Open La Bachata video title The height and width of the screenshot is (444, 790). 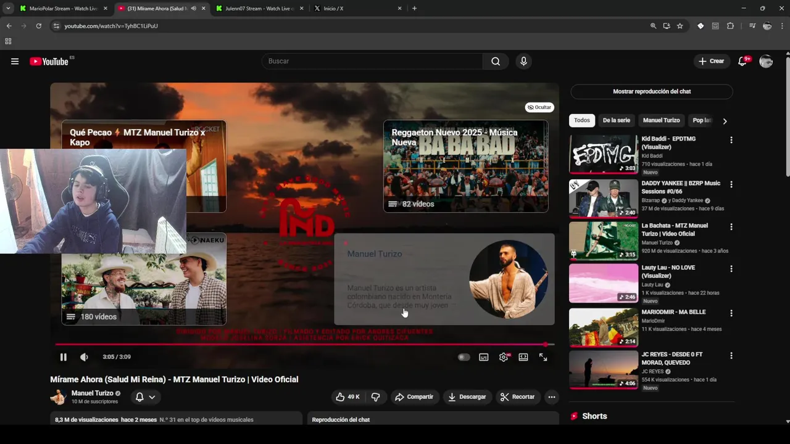click(x=675, y=230)
